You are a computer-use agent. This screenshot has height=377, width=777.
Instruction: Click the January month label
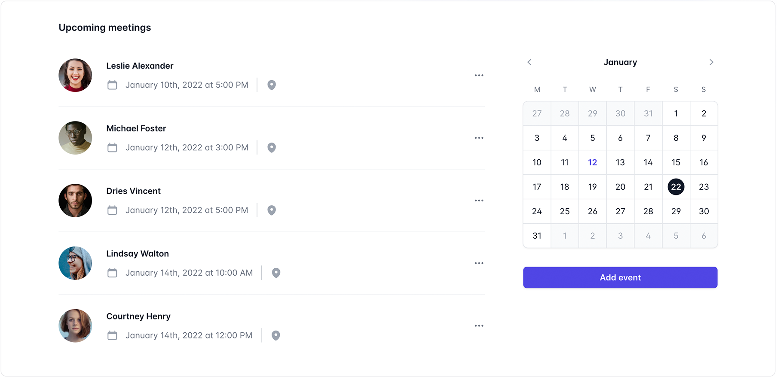[x=620, y=62]
